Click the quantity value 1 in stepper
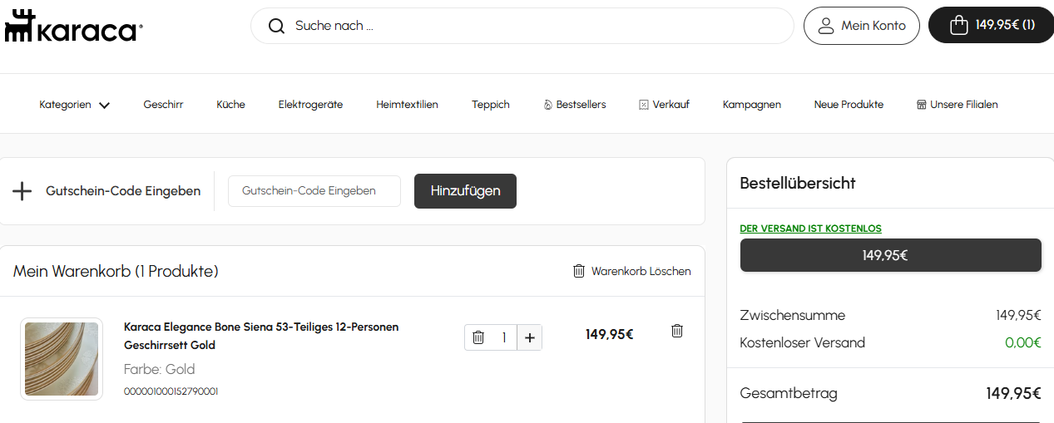This screenshot has height=423, width=1054. click(504, 337)
